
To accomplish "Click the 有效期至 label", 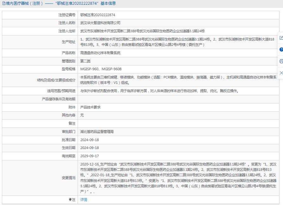I will (x=68, y=156).
